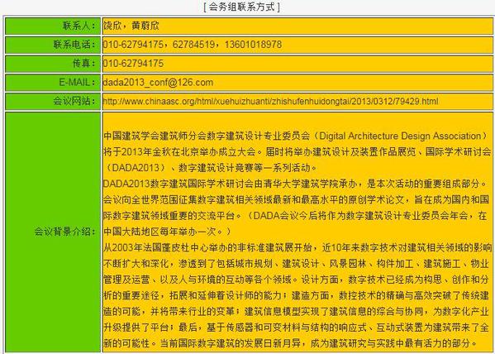Click phone number 62784519

pyautogui.click(x=193, y=45)
